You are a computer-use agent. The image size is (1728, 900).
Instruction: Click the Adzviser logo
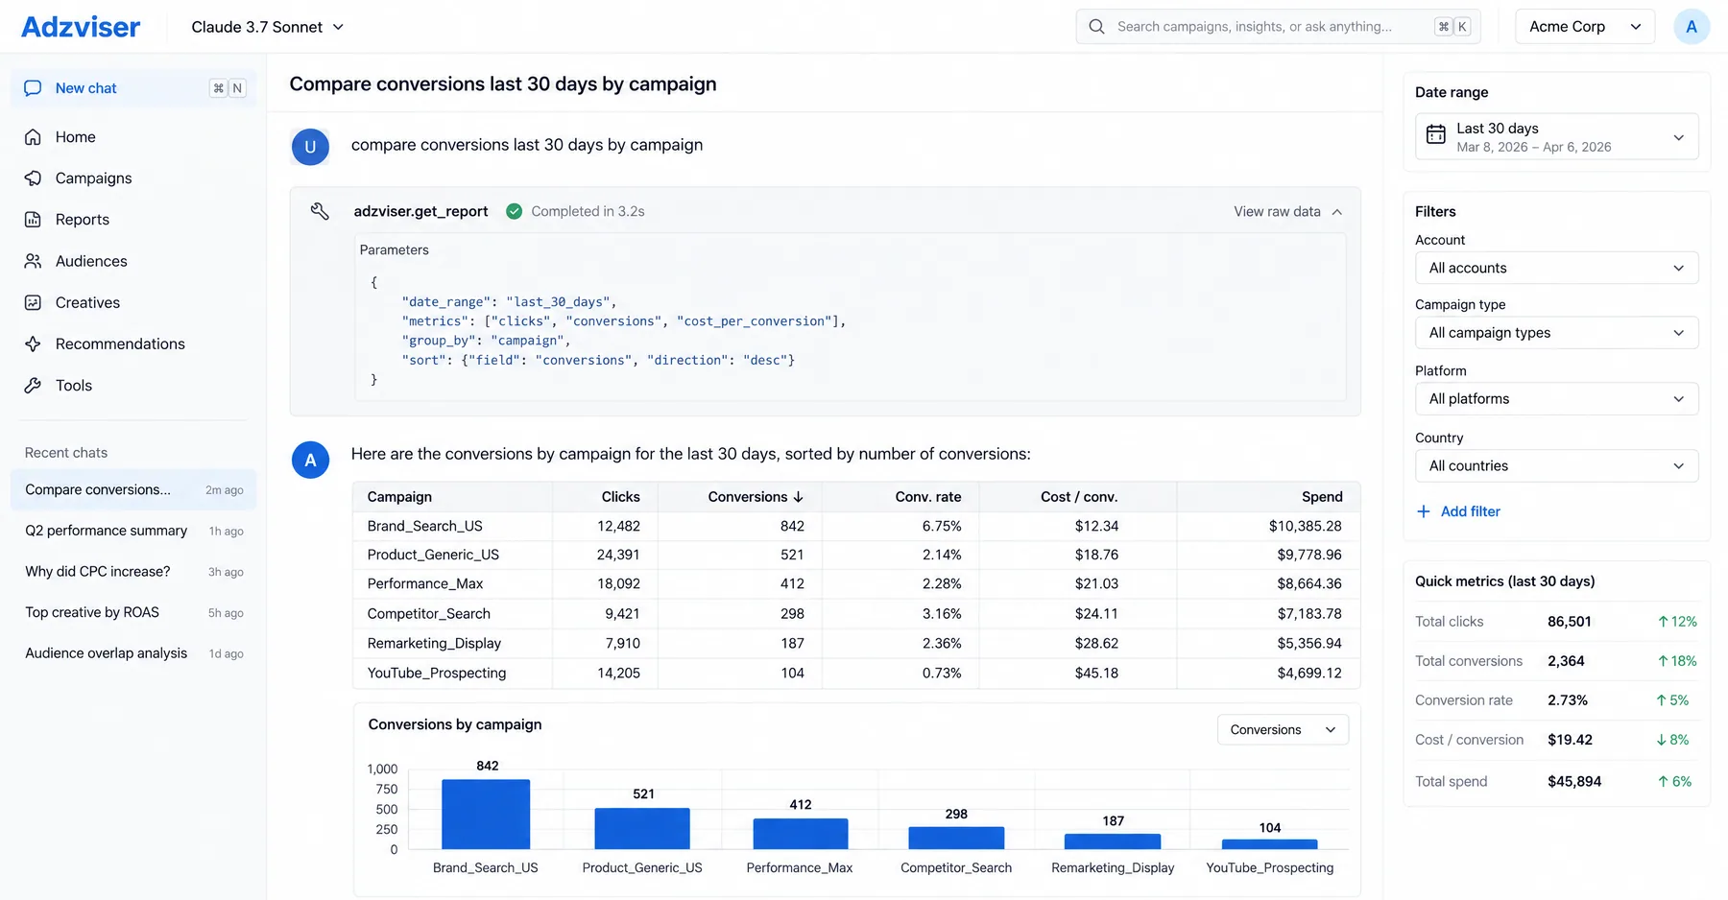tap(81, 27)
